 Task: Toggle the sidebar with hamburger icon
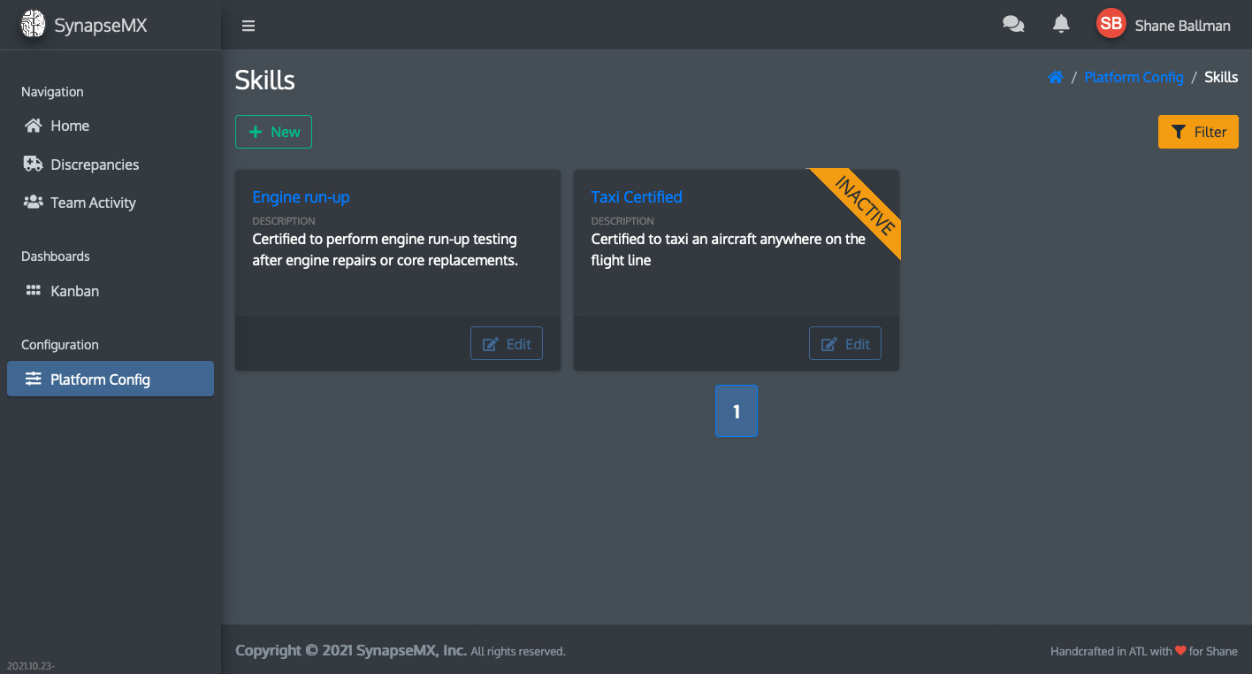coord(248,26)
